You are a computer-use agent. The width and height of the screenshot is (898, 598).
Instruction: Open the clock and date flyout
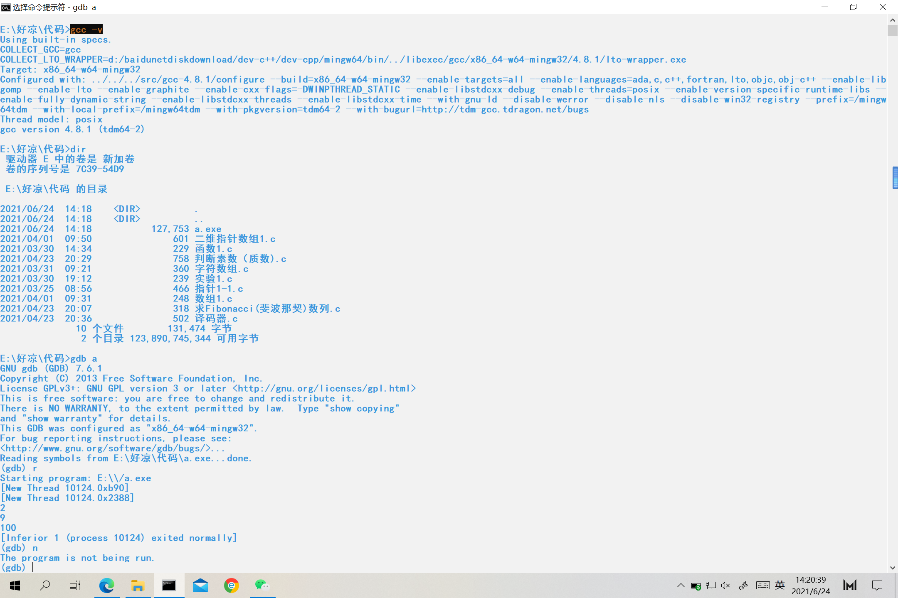pos(811,586)
